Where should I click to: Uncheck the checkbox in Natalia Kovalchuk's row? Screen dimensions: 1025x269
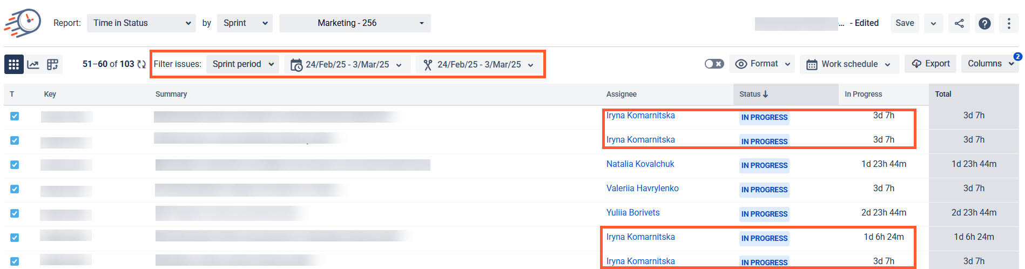pos(15,165)
